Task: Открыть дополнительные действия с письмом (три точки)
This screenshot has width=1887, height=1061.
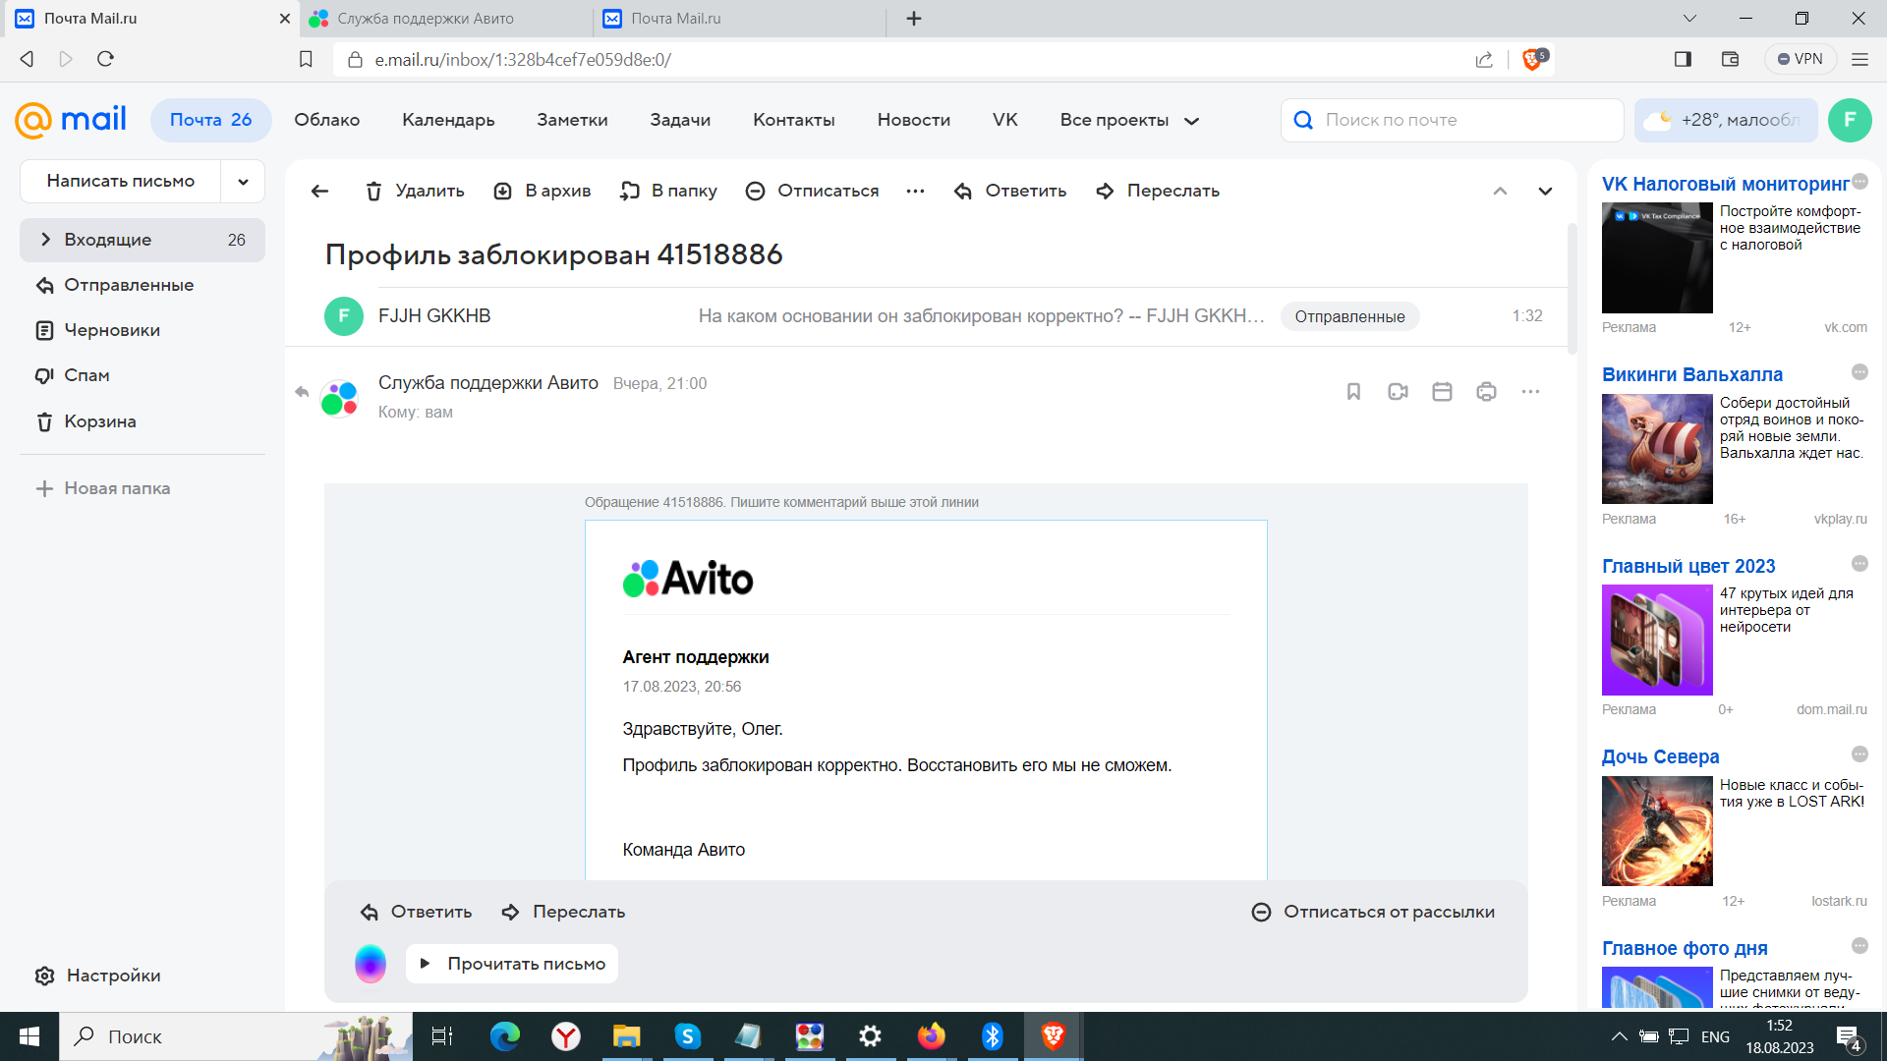Action: (x=1530, y=391)
